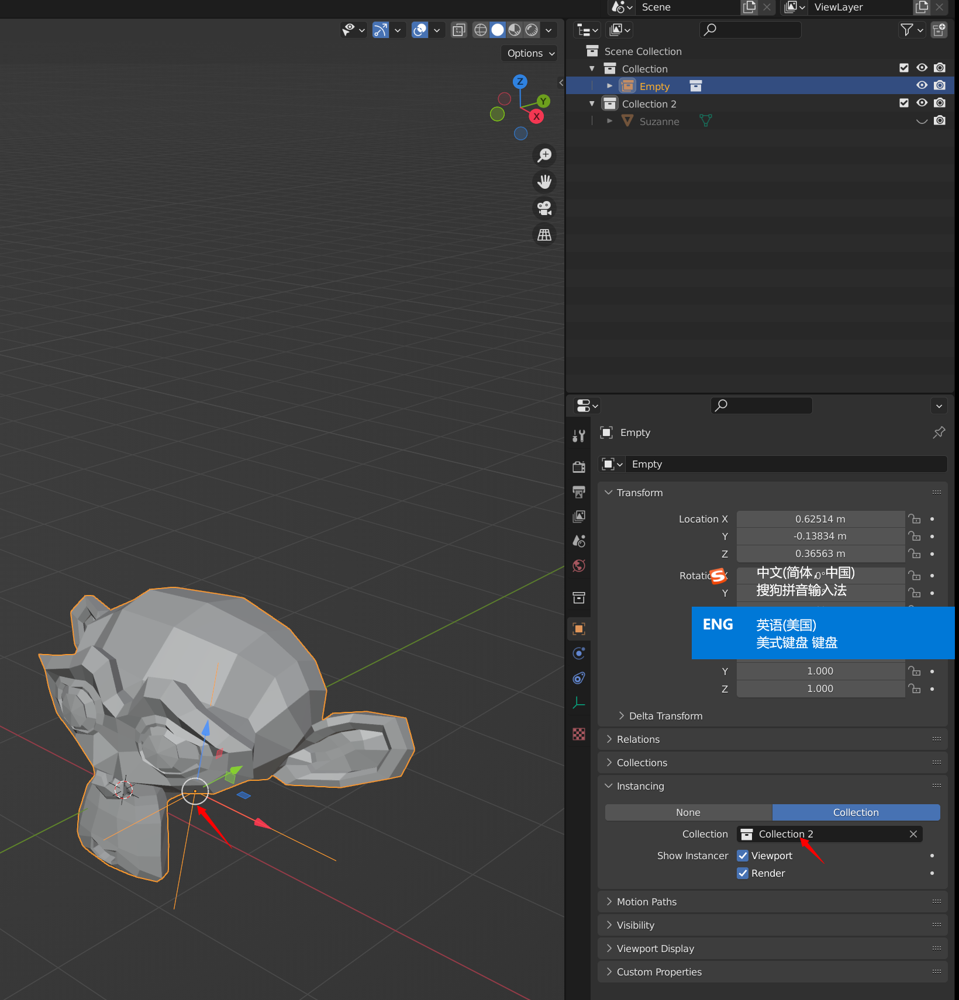959x1000 pixels.
Task: Open the Render properties tab
Action: 579,467
